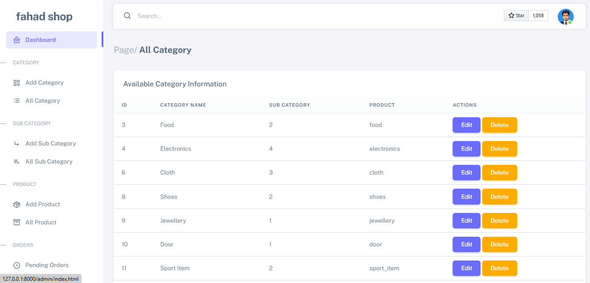Click the PRODUCT column header
Image resolution: width=590 pixels, height=283 pixels.
(x=382, y=105)
